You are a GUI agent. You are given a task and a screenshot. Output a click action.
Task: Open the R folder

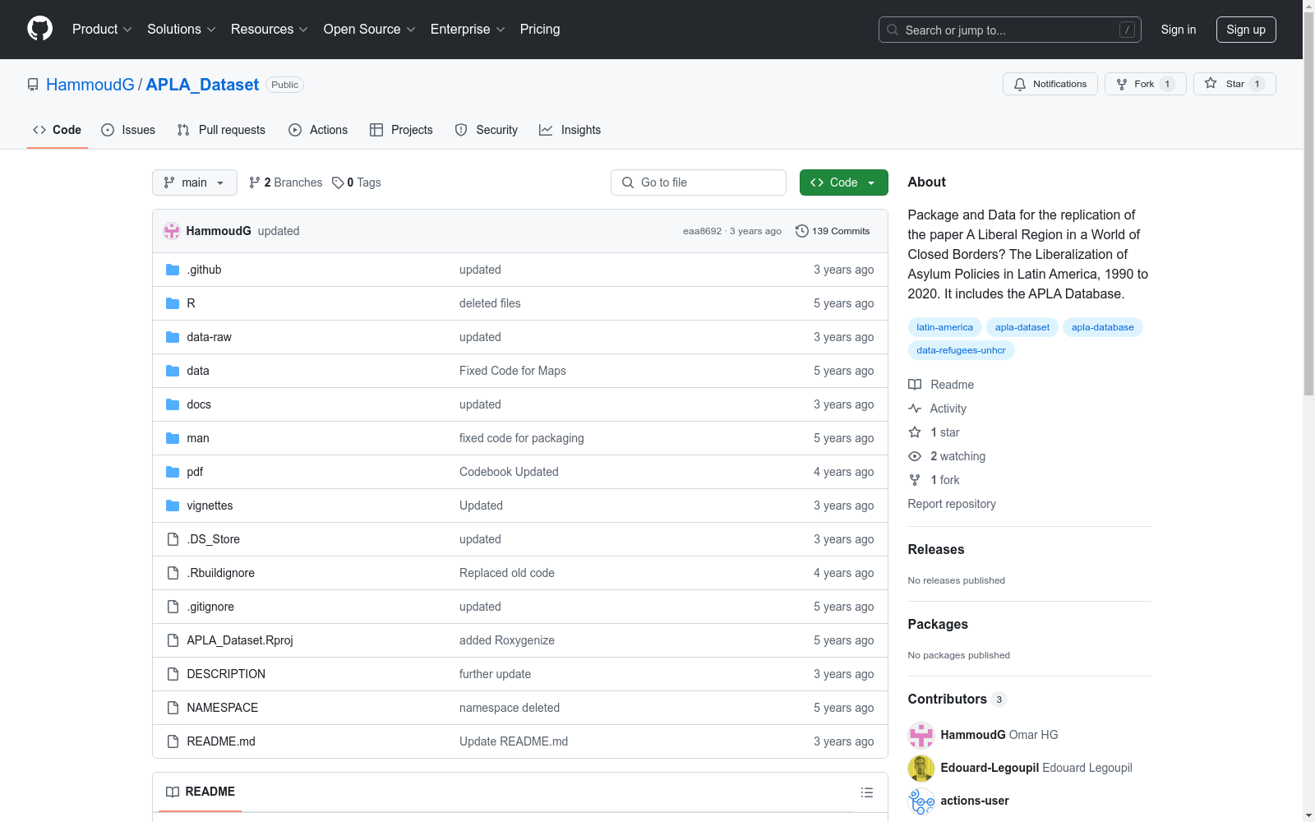(191, 303)
